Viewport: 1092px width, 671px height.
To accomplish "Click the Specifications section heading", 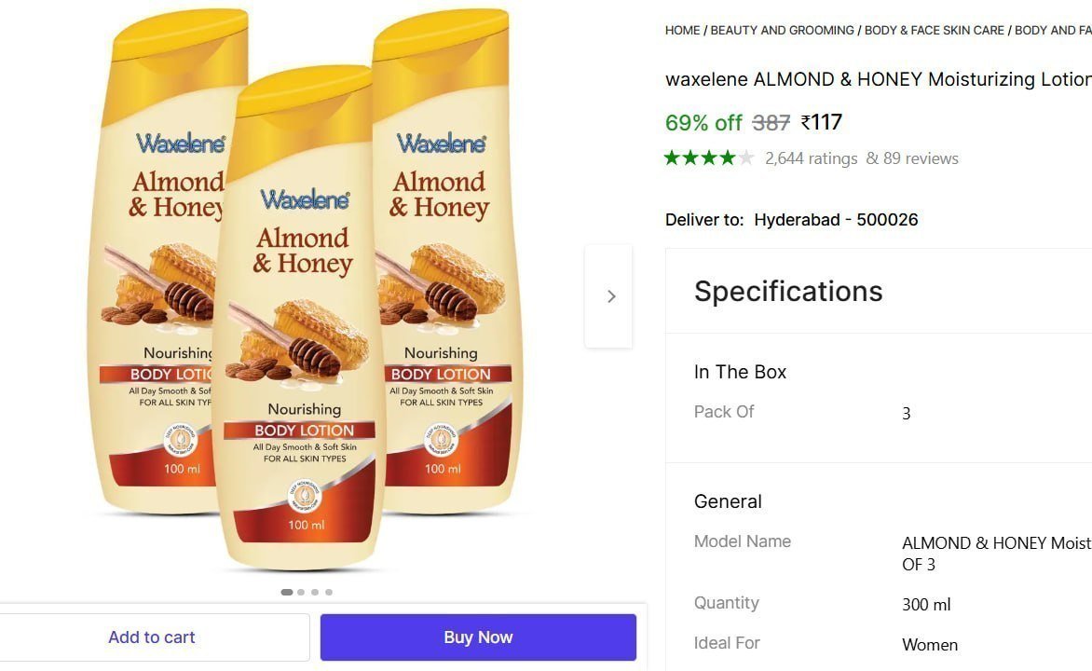I will click(x=788, y=292).
